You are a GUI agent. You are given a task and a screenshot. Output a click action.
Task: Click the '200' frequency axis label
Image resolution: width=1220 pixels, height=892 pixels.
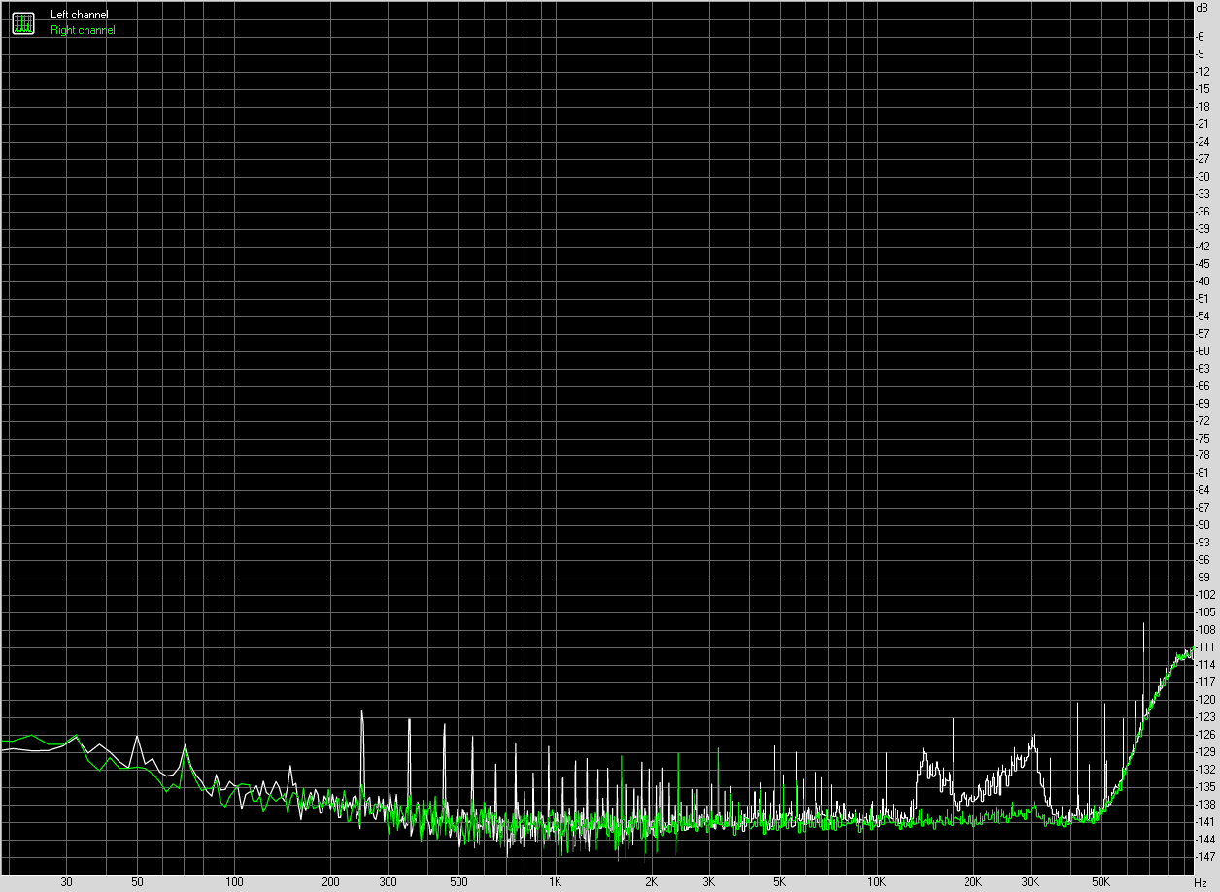330,883
